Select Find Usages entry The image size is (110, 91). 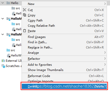tap(64, 37)
